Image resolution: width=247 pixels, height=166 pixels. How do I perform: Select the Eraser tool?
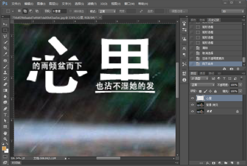[5, 84]
